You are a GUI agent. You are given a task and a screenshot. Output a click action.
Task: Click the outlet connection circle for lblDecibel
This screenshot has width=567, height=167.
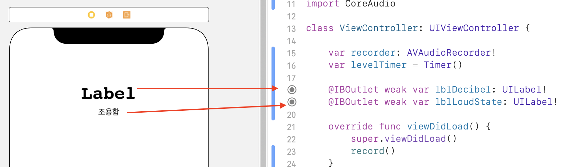pos(292,90)
